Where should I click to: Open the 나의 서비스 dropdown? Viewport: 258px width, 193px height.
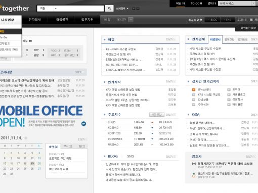pyautogui.click(x=237, y=4)
